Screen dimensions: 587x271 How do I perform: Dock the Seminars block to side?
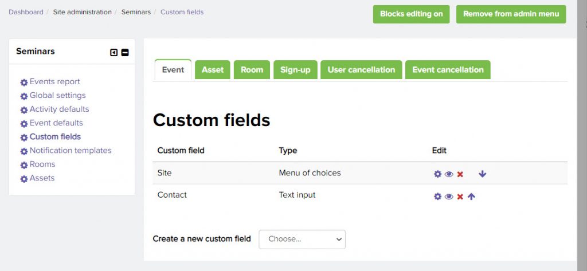[114, 53]
